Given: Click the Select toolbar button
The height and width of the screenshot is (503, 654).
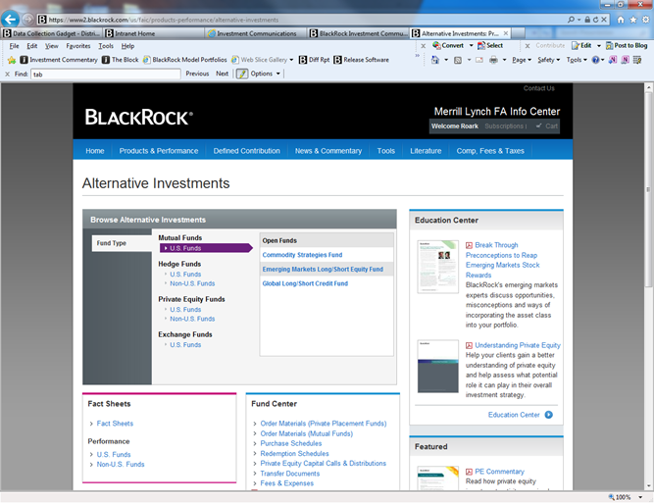Looking at the screenshot, I should pos(490,45).
